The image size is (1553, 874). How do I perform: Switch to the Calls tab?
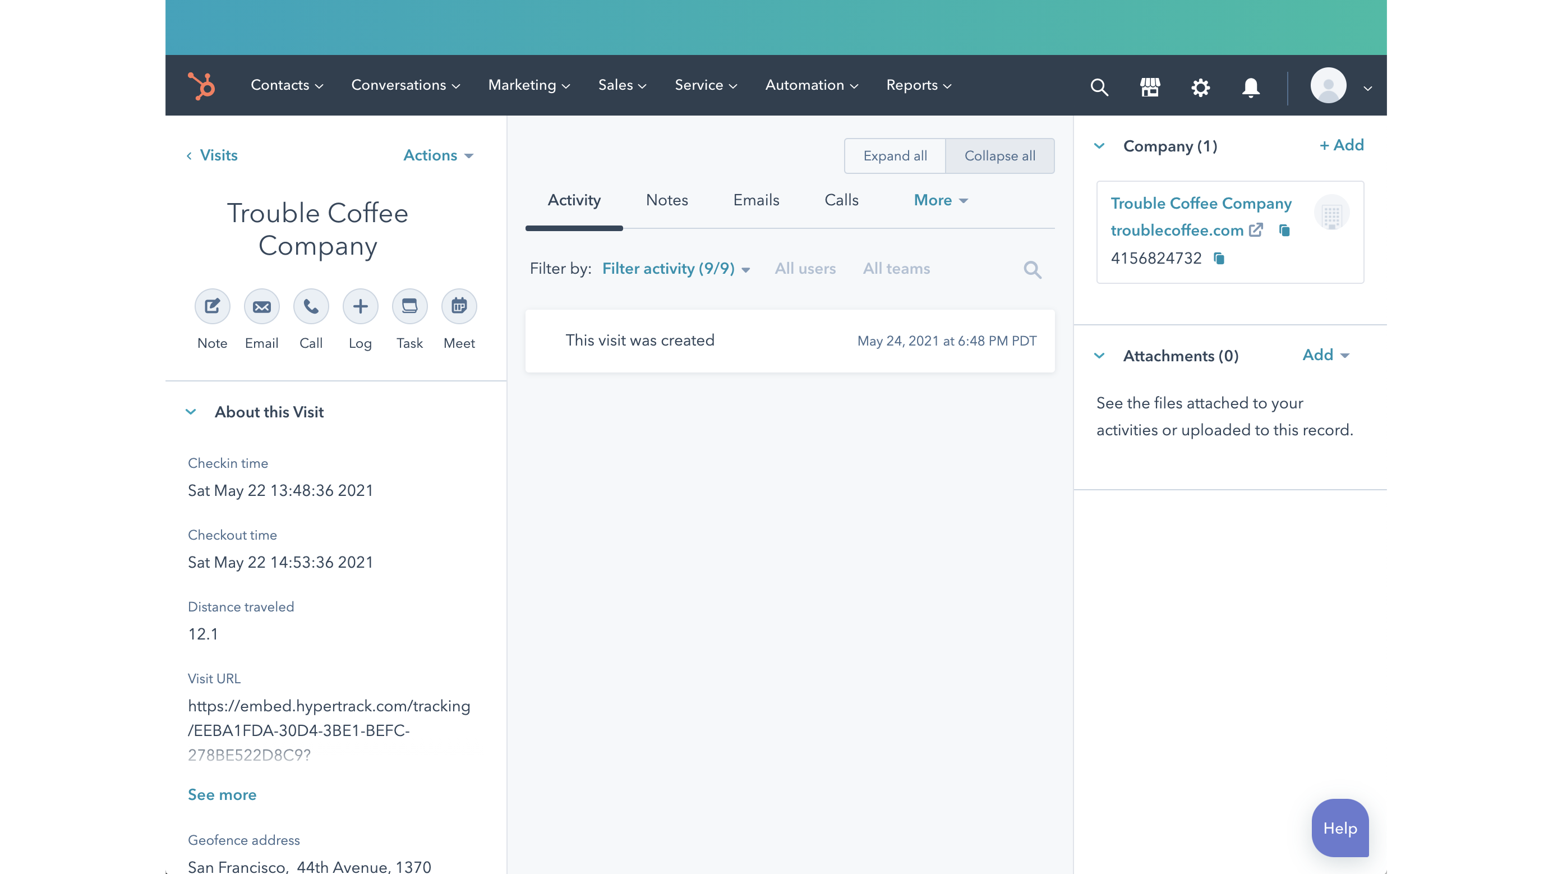tap(841, 200)
